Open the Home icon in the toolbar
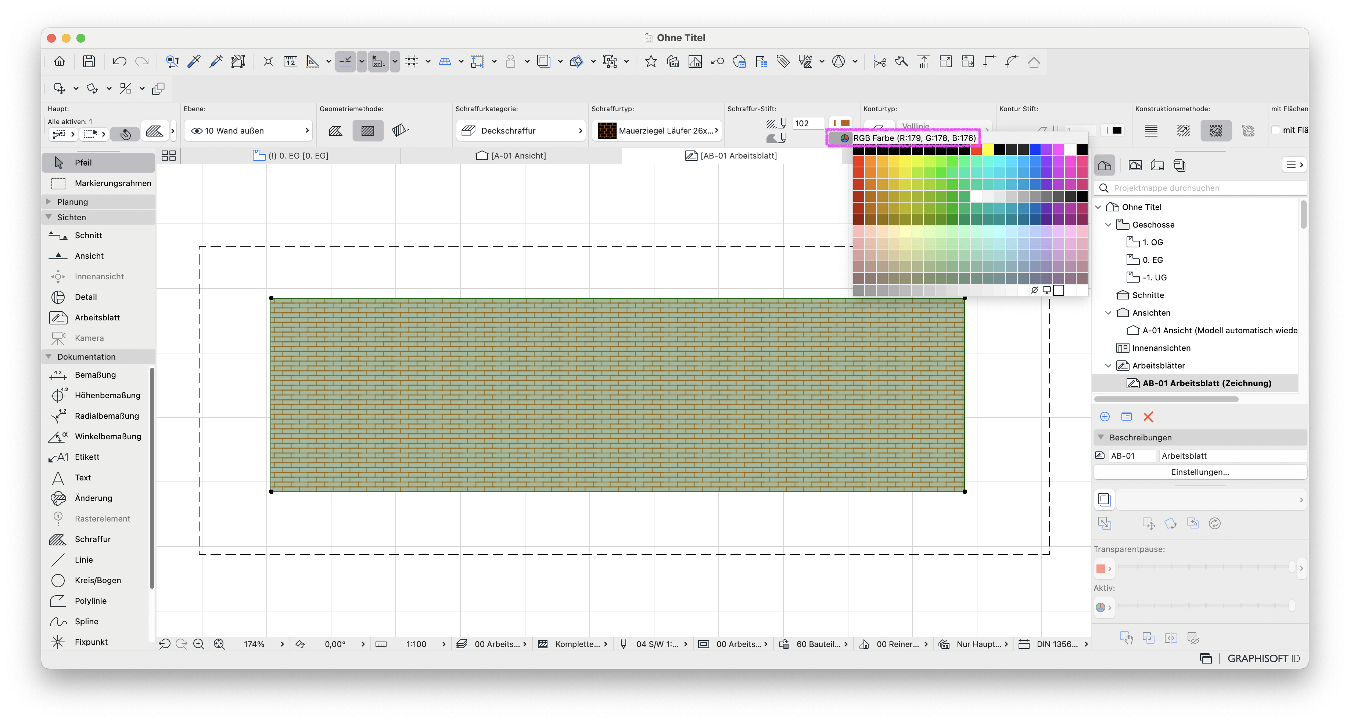This screenshot has height=723, width=1350. coord(60,61)
